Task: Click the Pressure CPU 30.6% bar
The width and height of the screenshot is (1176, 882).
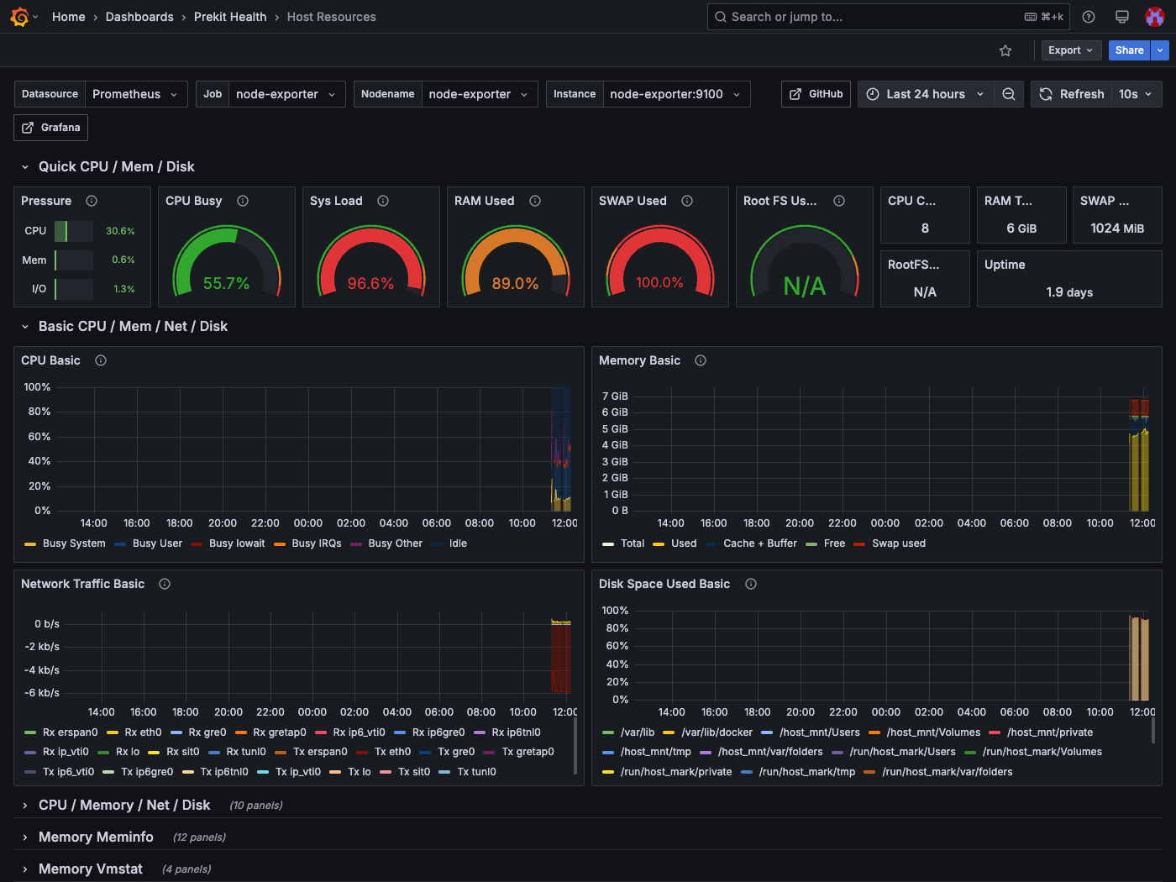Action: [74, 231]
